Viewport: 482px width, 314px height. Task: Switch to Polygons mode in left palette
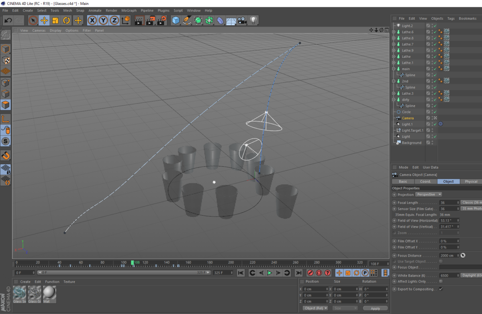(6, 105)
